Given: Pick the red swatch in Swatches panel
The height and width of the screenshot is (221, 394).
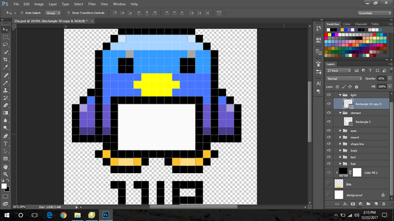Looking at the screenshot, I should (x=326, y=35).
